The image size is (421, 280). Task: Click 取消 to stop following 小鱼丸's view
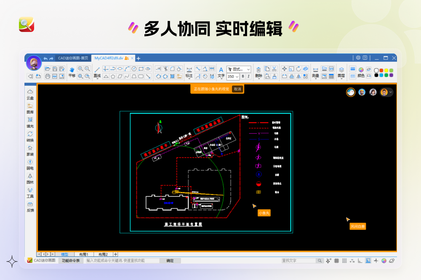(x=237, y=89)
